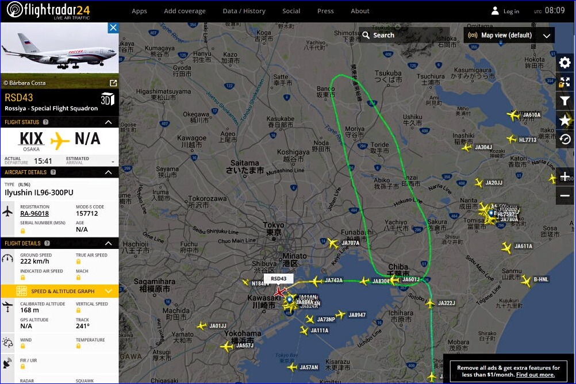Select aircraft JA707A on the map

[333, 243]
